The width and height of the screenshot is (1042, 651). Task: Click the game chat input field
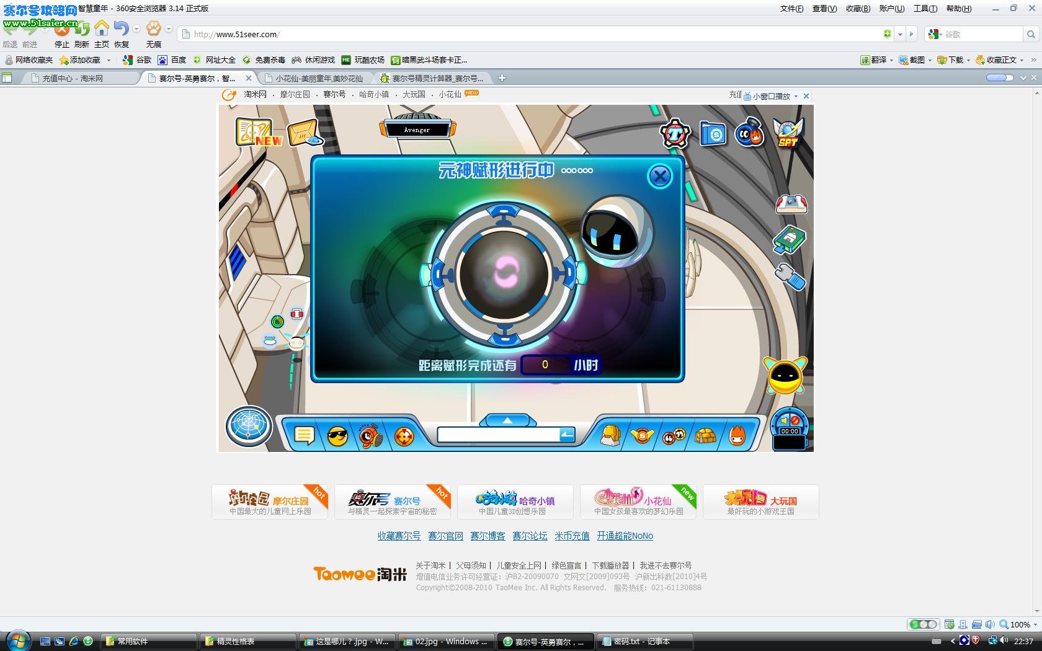(x=499, y=435)
